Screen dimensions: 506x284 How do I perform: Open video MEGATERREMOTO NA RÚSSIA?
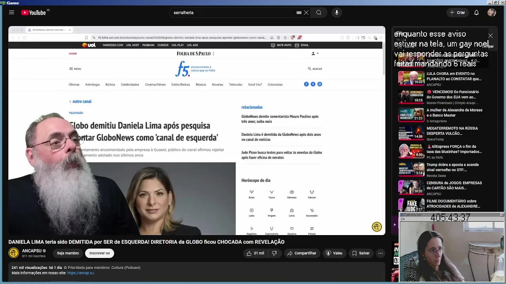coord(452,131)
